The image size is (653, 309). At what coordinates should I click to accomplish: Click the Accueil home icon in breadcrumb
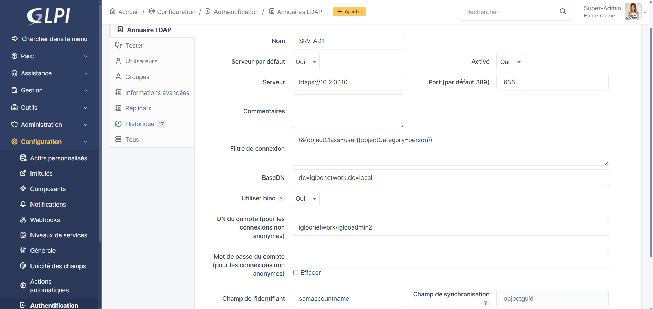[x=113, y=11]
